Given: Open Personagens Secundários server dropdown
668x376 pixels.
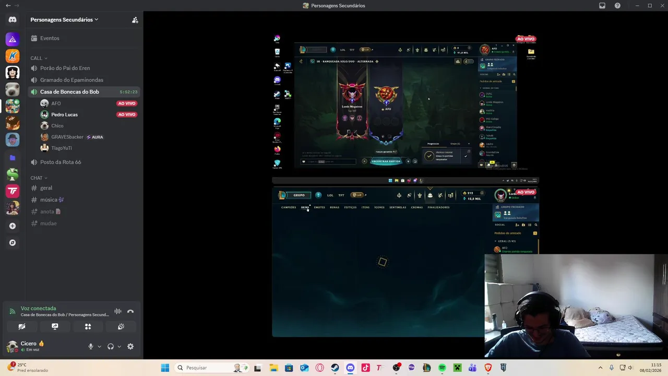Looking at the screenshot, I should click(64, 20).
